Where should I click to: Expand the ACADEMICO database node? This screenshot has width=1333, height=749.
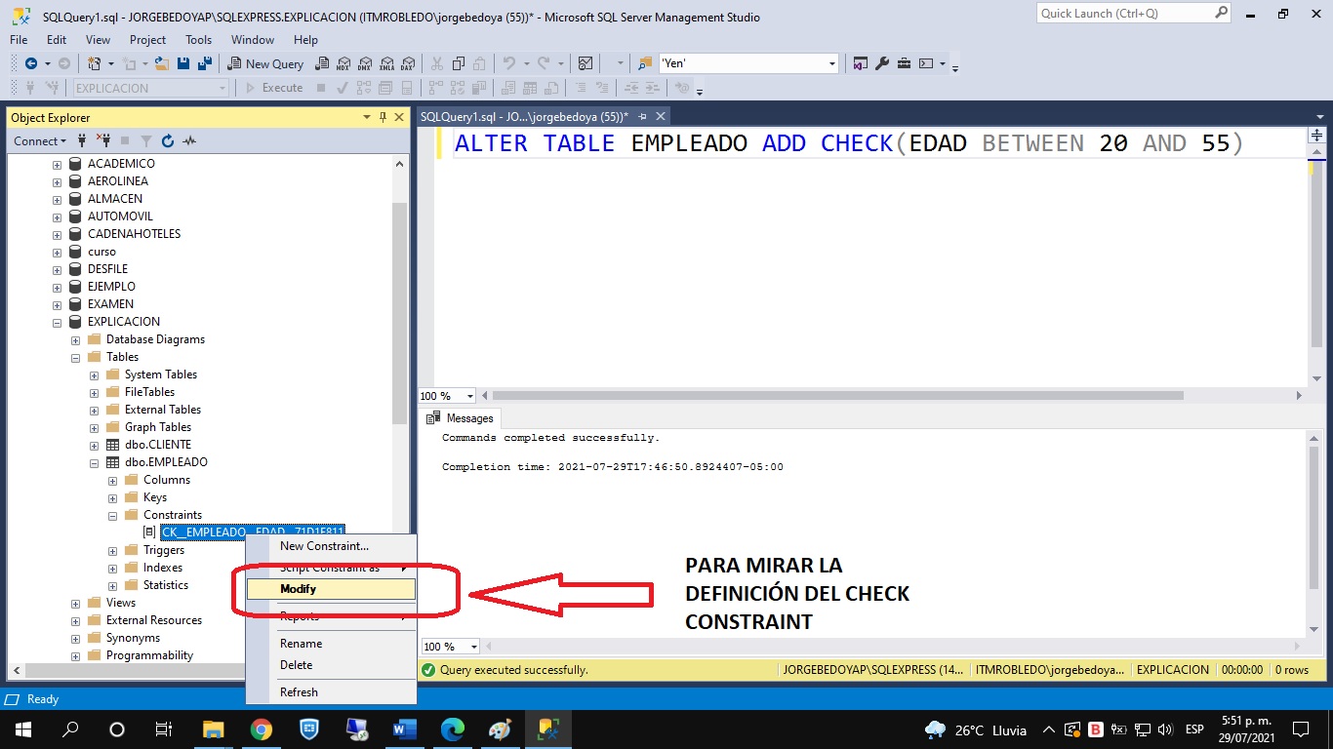point(58,164)
